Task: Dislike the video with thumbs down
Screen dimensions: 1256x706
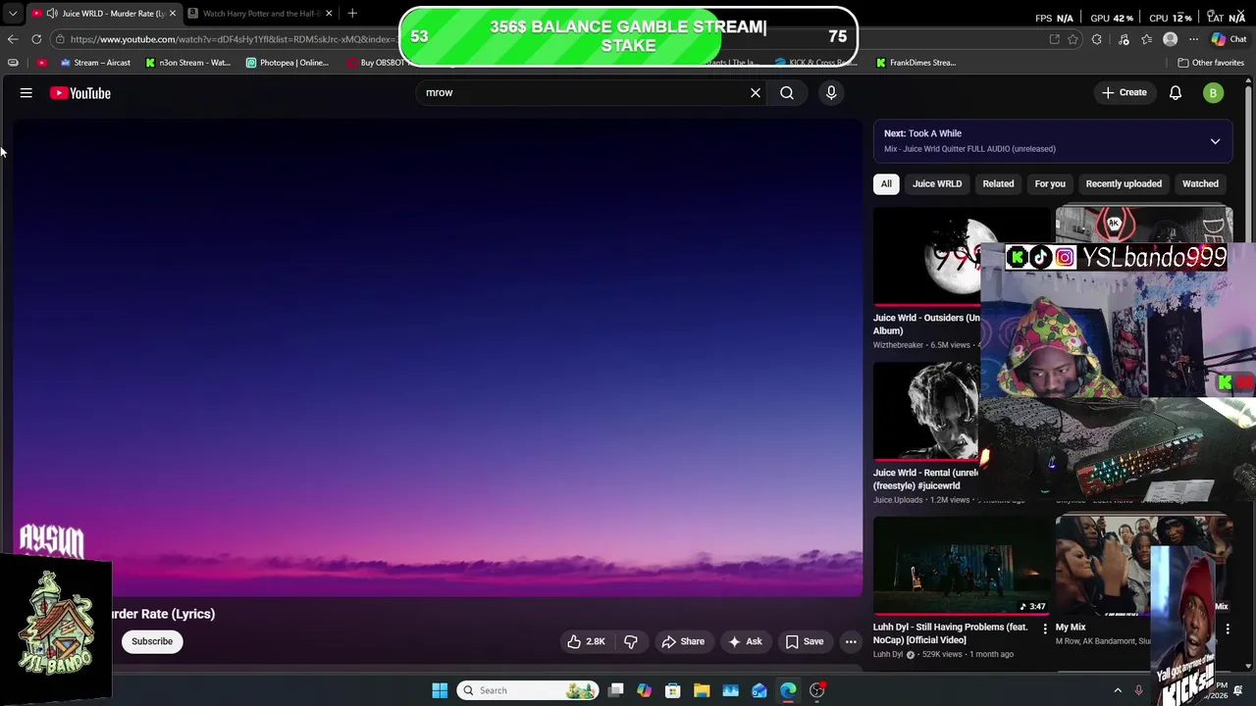Action: coord(631,641)
